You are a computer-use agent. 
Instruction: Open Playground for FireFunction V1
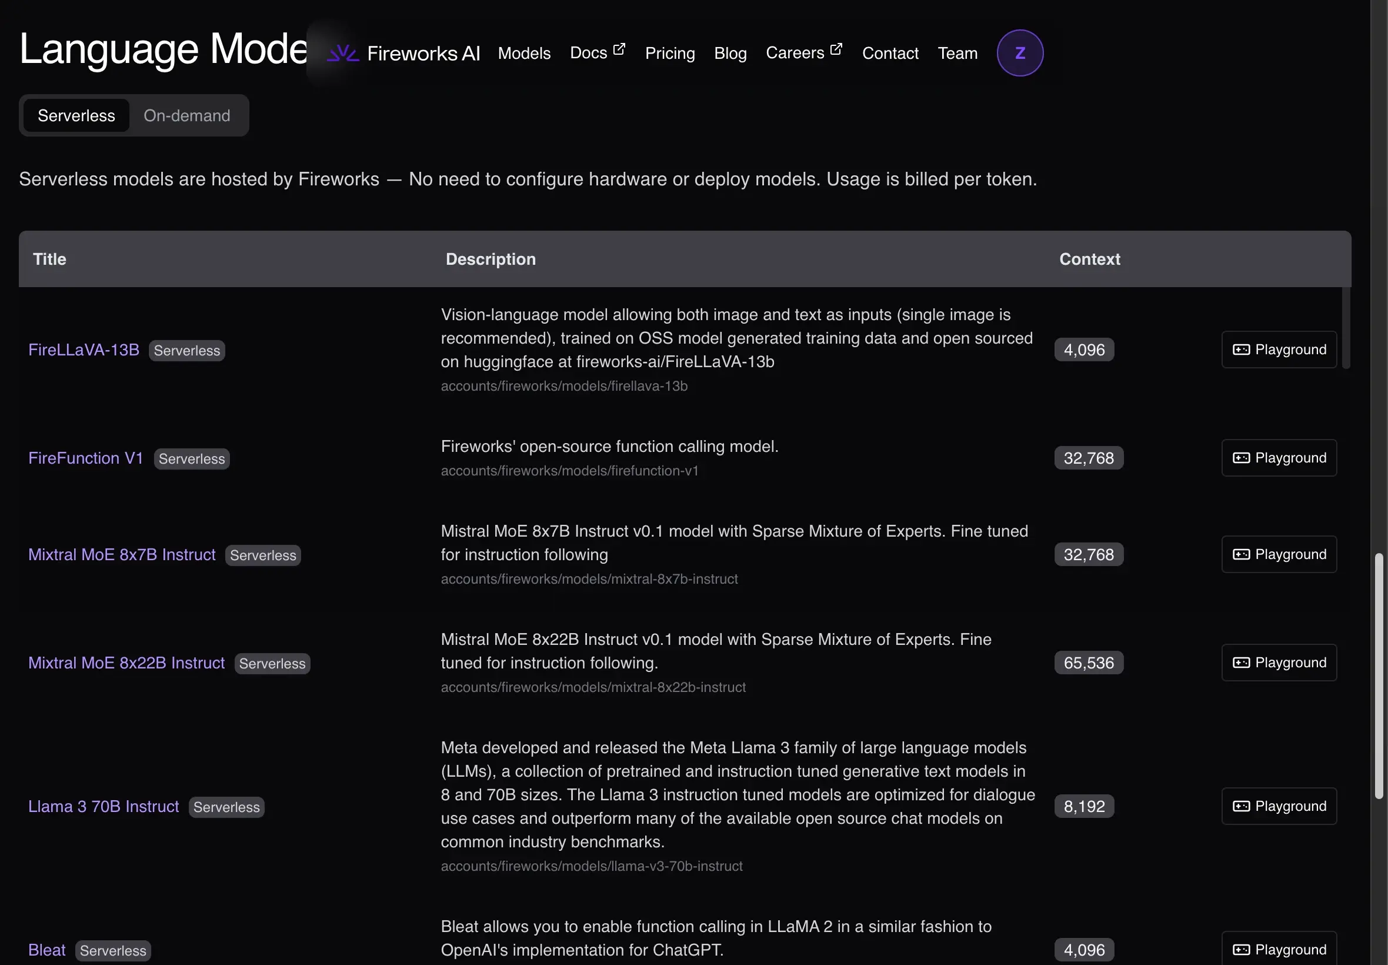(1279, 458)
